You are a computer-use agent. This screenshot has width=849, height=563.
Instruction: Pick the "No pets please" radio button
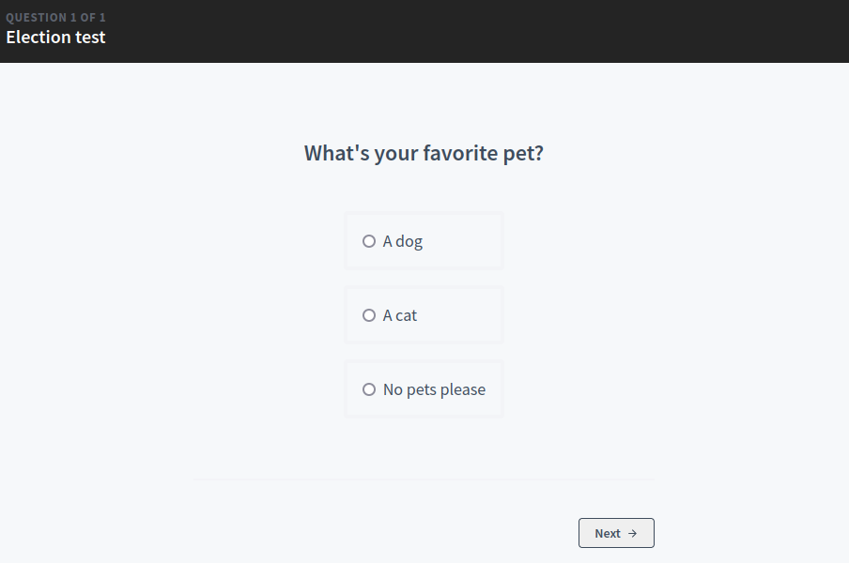[x=369, y=389]
